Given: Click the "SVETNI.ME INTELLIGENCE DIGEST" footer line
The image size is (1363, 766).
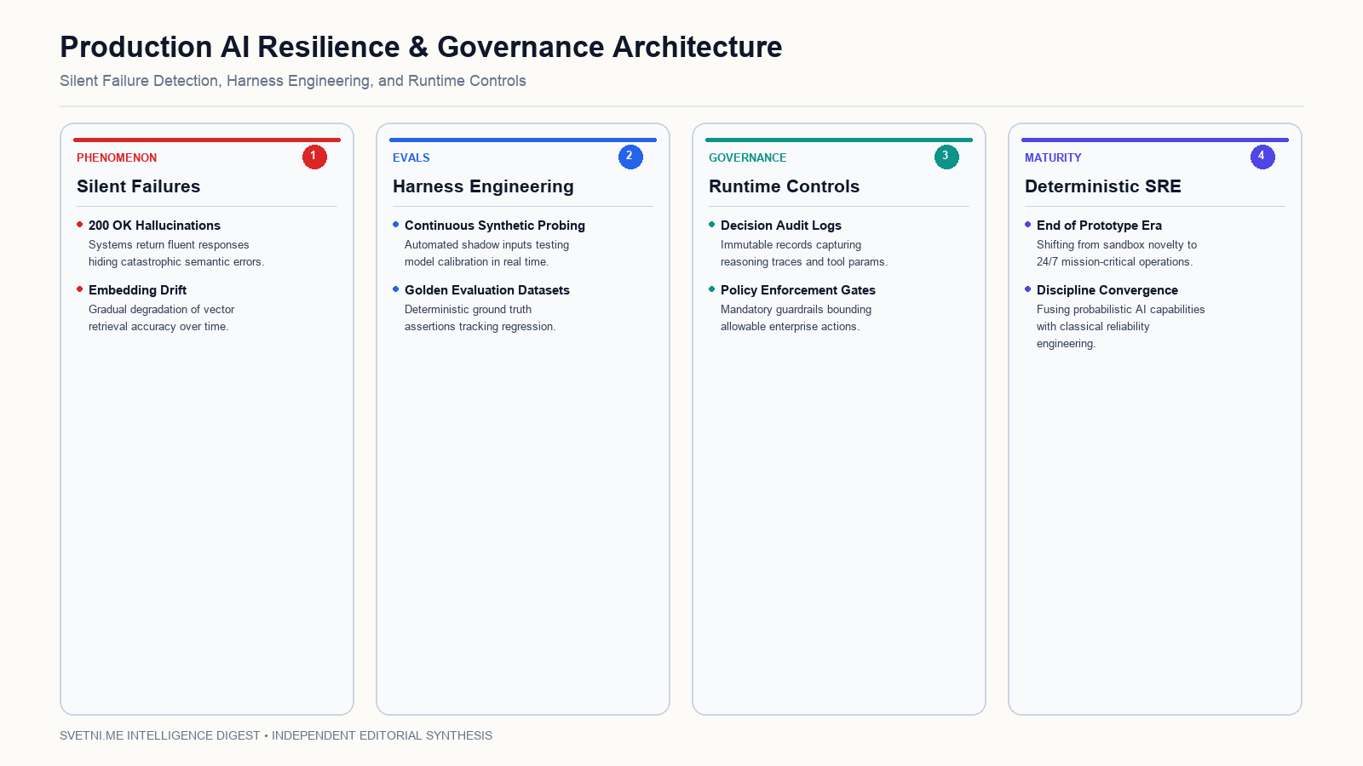Looking at the screenshot, I should pyautogui.click(x=276, y=735).
